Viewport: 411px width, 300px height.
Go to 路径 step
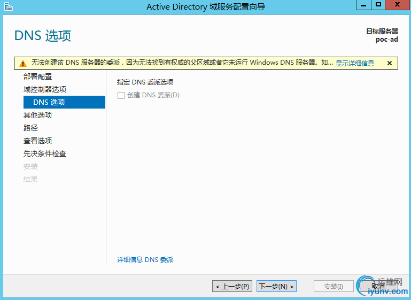click(x=30, y=128)
